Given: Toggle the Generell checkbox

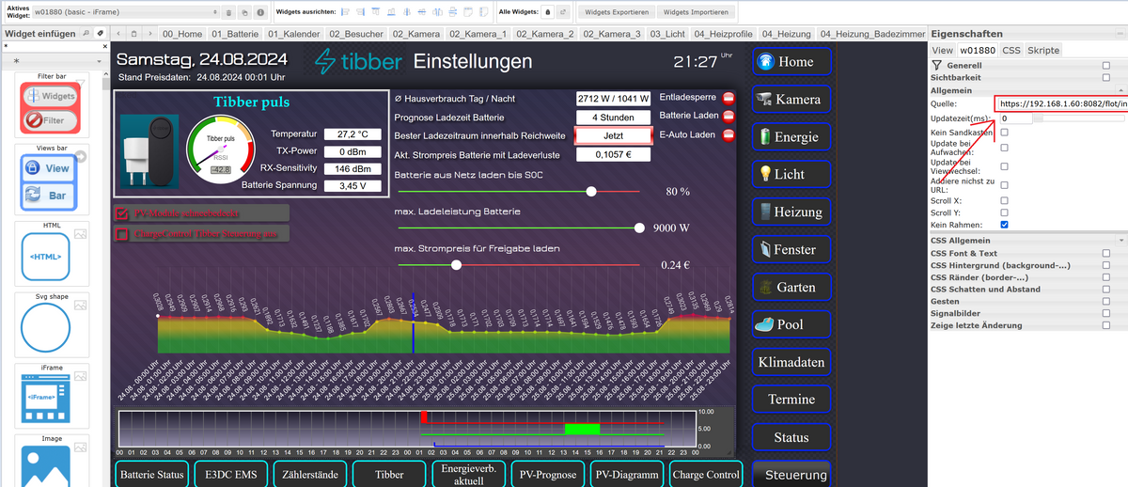Looking at the screenshot, I should [x=1105, y=66].
